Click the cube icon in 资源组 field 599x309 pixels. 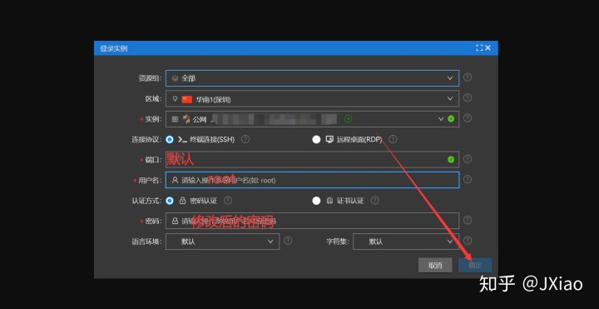tap(175, 78)
